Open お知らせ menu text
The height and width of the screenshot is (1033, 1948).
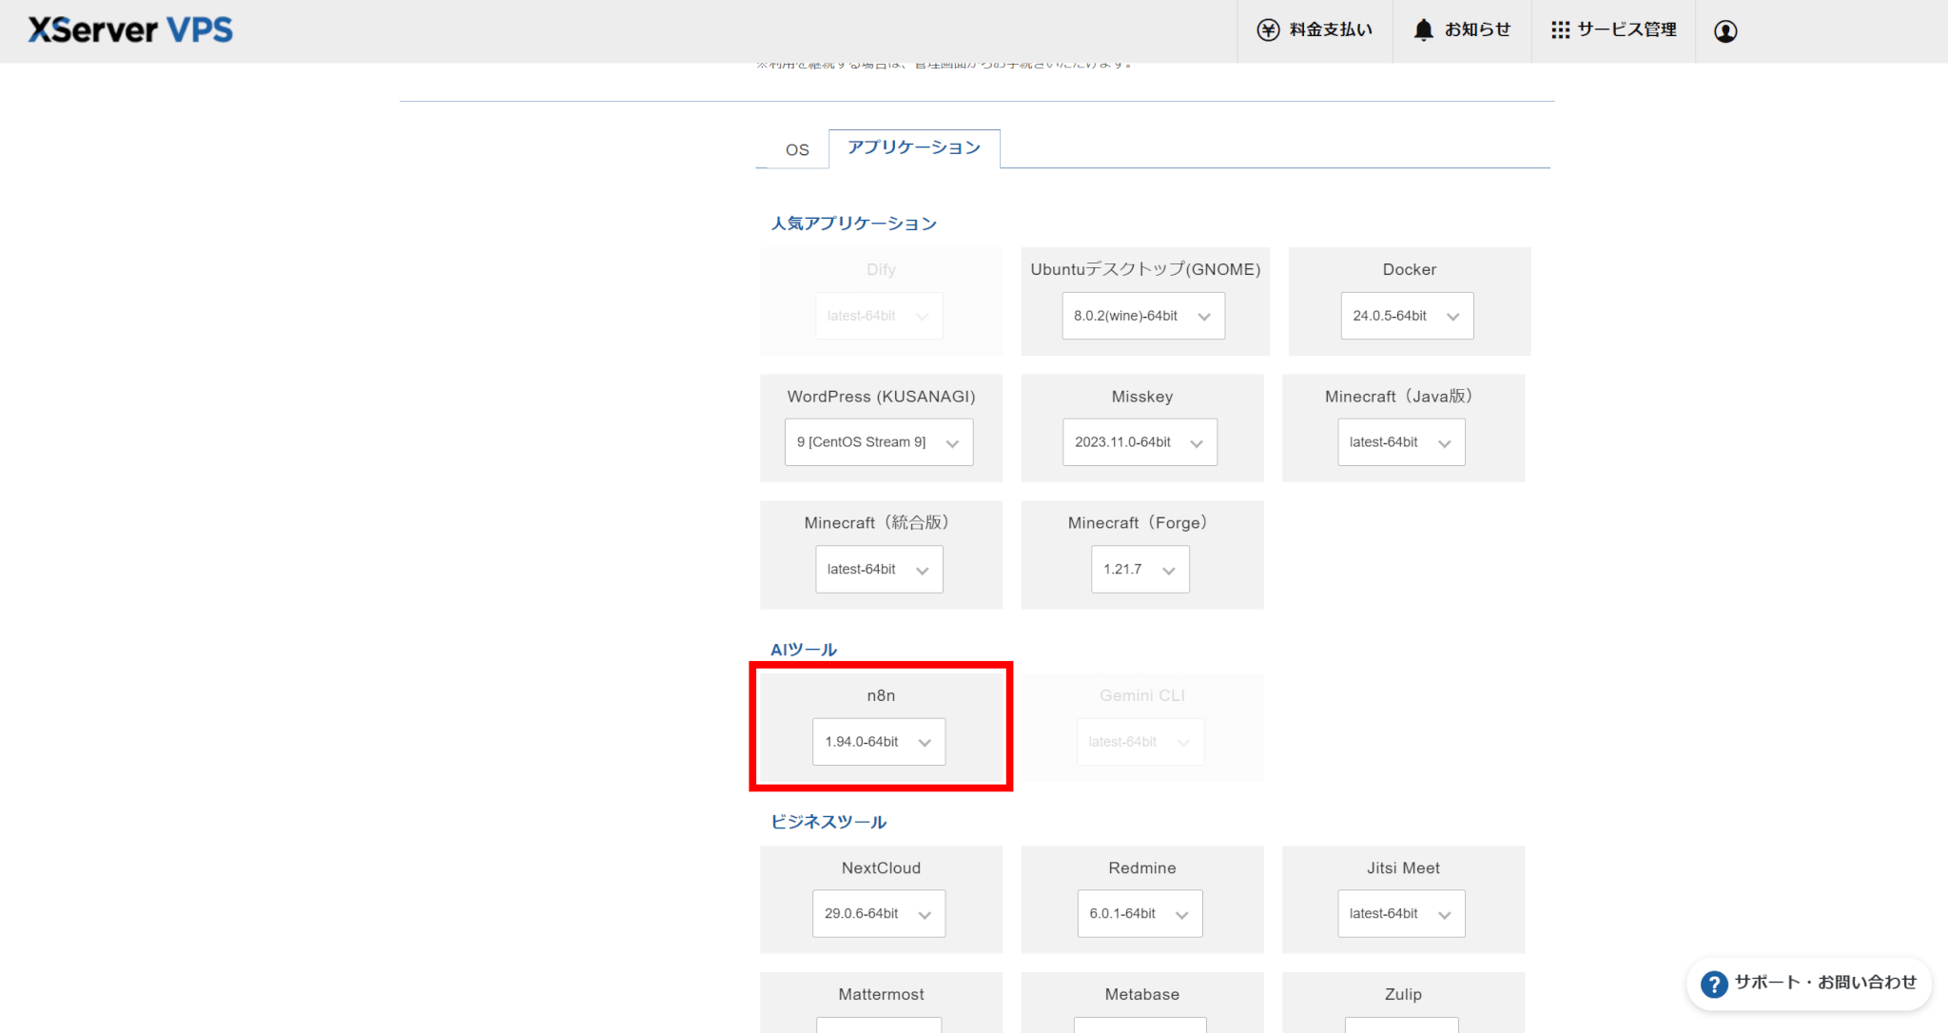pos(1477,30)
